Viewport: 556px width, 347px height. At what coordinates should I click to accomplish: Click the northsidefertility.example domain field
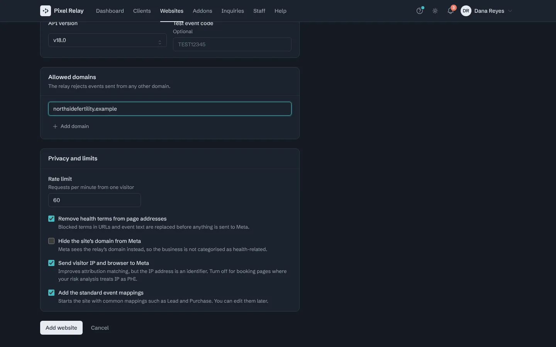[x=170, y=109]
